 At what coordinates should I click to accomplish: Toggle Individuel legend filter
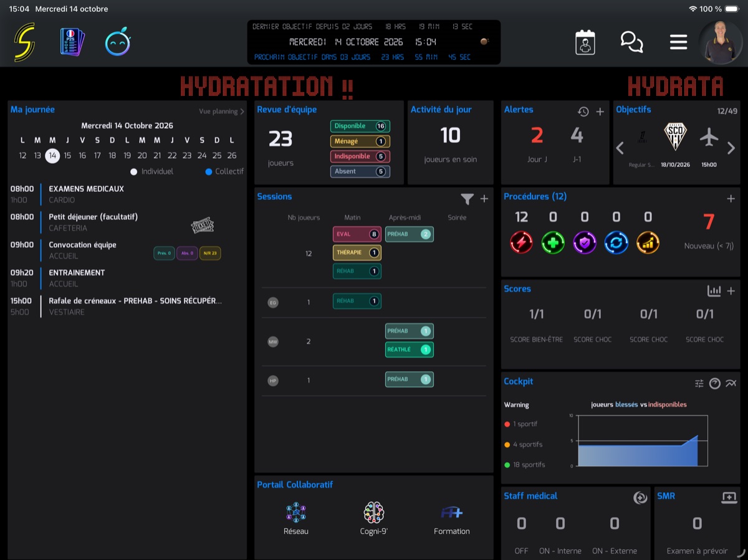152,171
